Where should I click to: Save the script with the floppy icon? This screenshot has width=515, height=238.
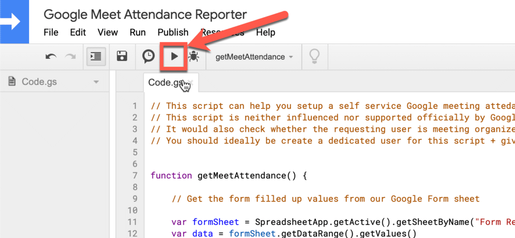point(122,56)
